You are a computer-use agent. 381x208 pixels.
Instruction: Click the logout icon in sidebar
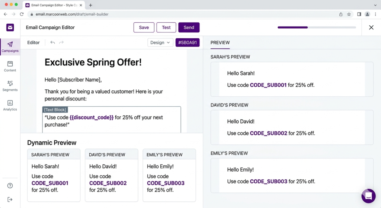point(10,199)
